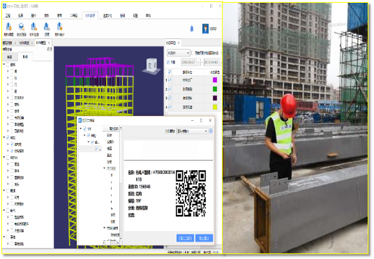Uncheck the row 2 checkbox in status table
This screenshot has height=259, width=374.
point(170,89)
